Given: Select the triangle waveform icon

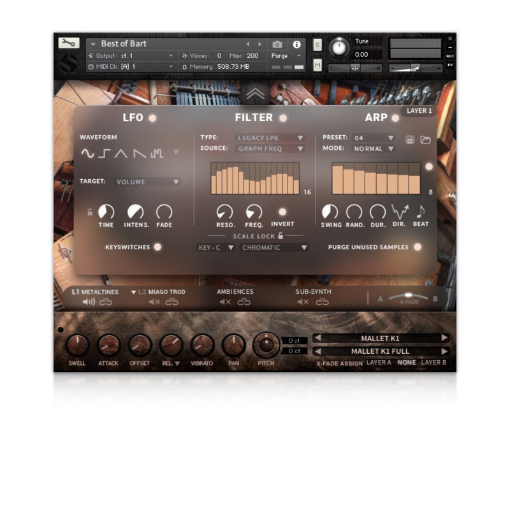Looking at the screenshot, I should pos(121,153).
